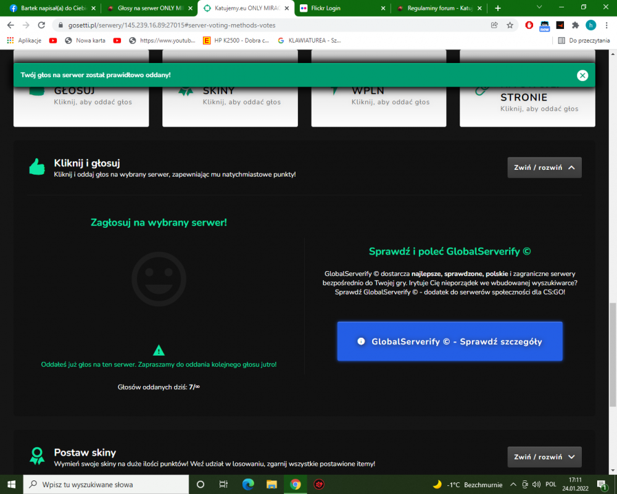
Task: Open the tab search dropdown
Action: tap(539, 7)
